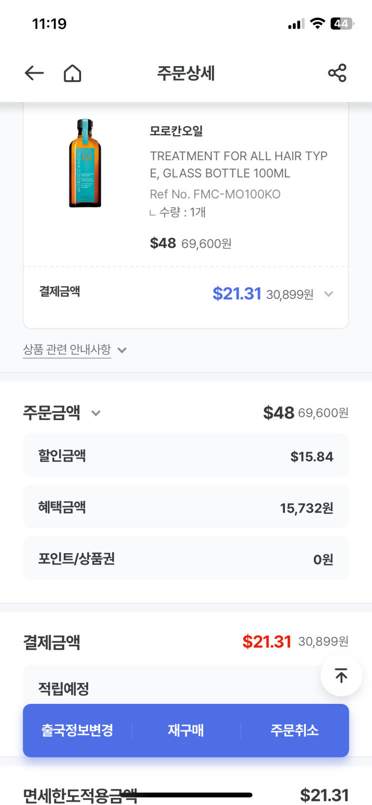The height and width of the screenshot is (805, 372).
Task: Tap the 할인금액 row
Action: click(x=186, y=456)
